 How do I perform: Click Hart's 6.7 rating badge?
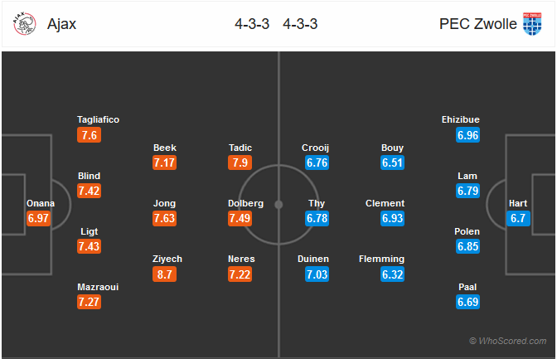click(x=518, y=218)
